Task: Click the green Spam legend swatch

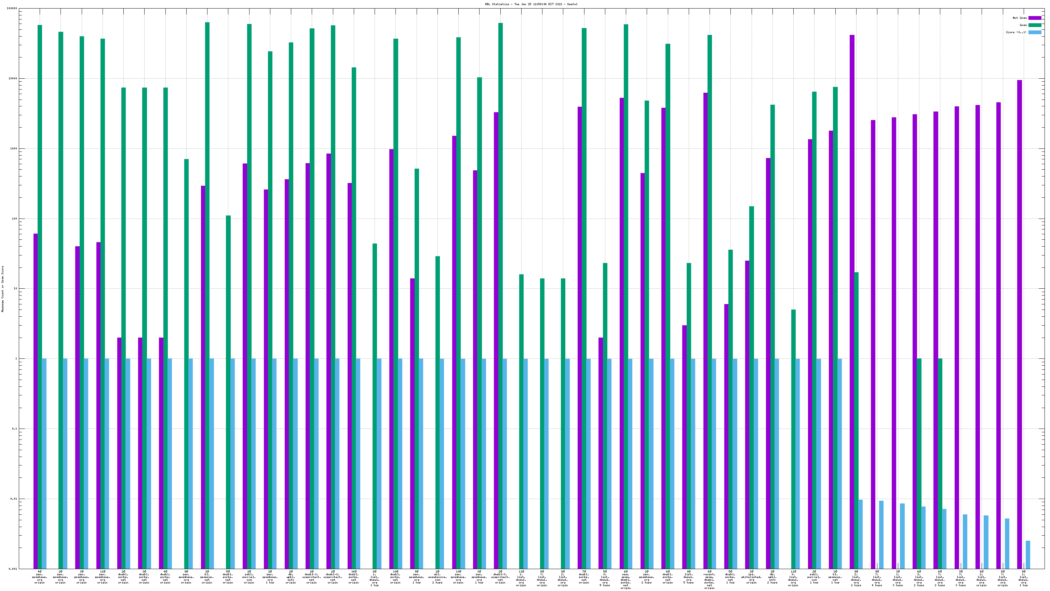Action: click(1035, 25)
